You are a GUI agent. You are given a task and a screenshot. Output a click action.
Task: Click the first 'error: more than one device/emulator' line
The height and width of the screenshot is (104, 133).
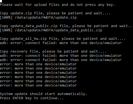38,64
